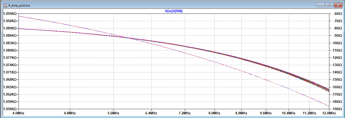Click the 1.089KΩ left axis label

coord(10,28)
